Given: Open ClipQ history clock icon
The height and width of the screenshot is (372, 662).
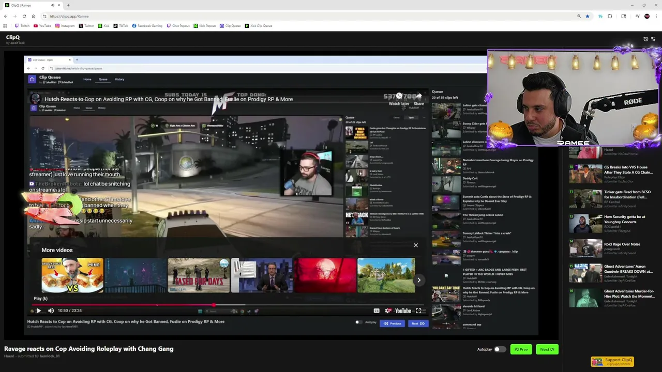Looking at the screenshot, I should (645, 39).
